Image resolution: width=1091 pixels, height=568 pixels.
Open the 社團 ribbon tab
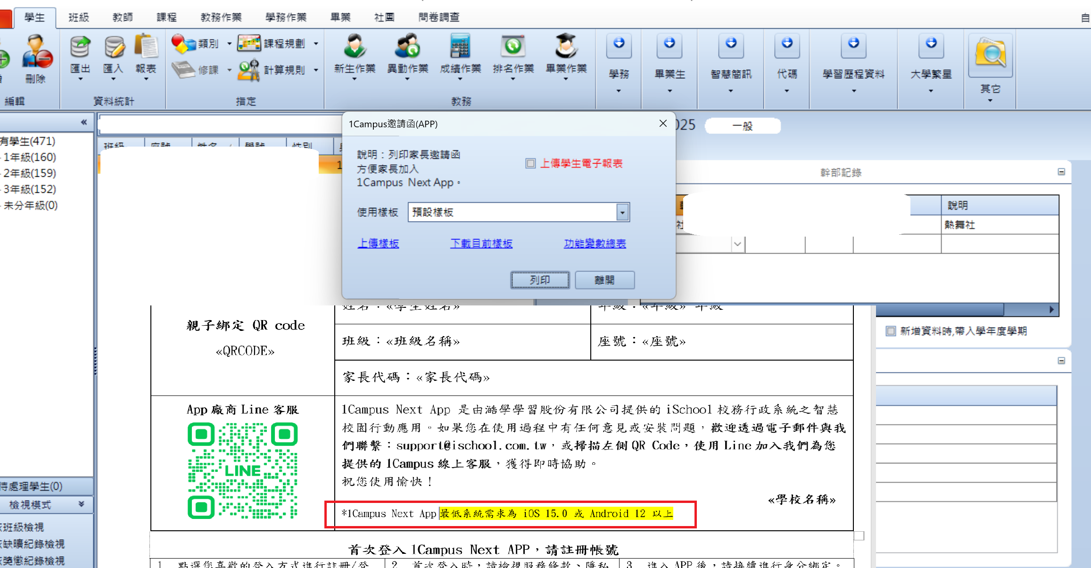384,17
